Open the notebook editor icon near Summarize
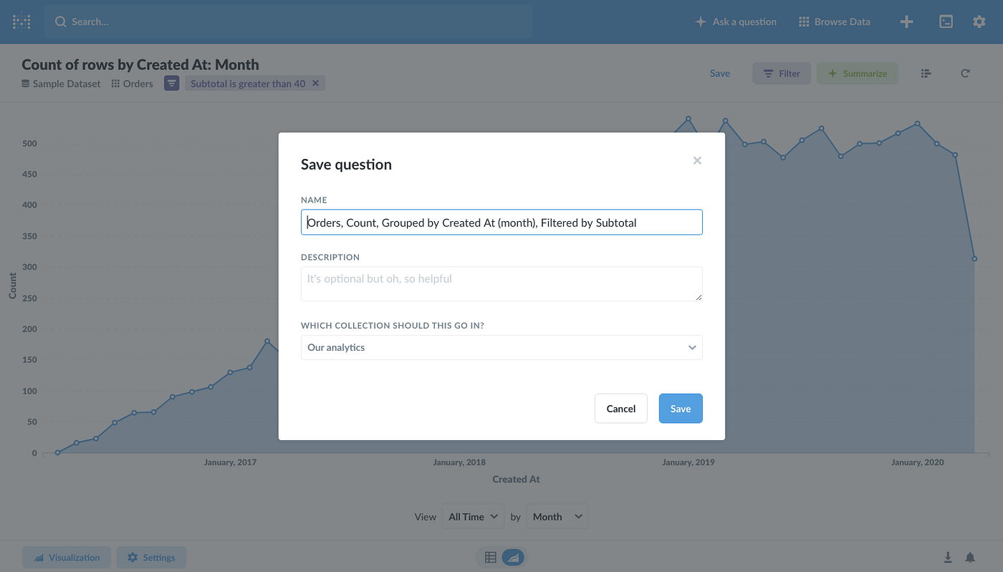 926,72
